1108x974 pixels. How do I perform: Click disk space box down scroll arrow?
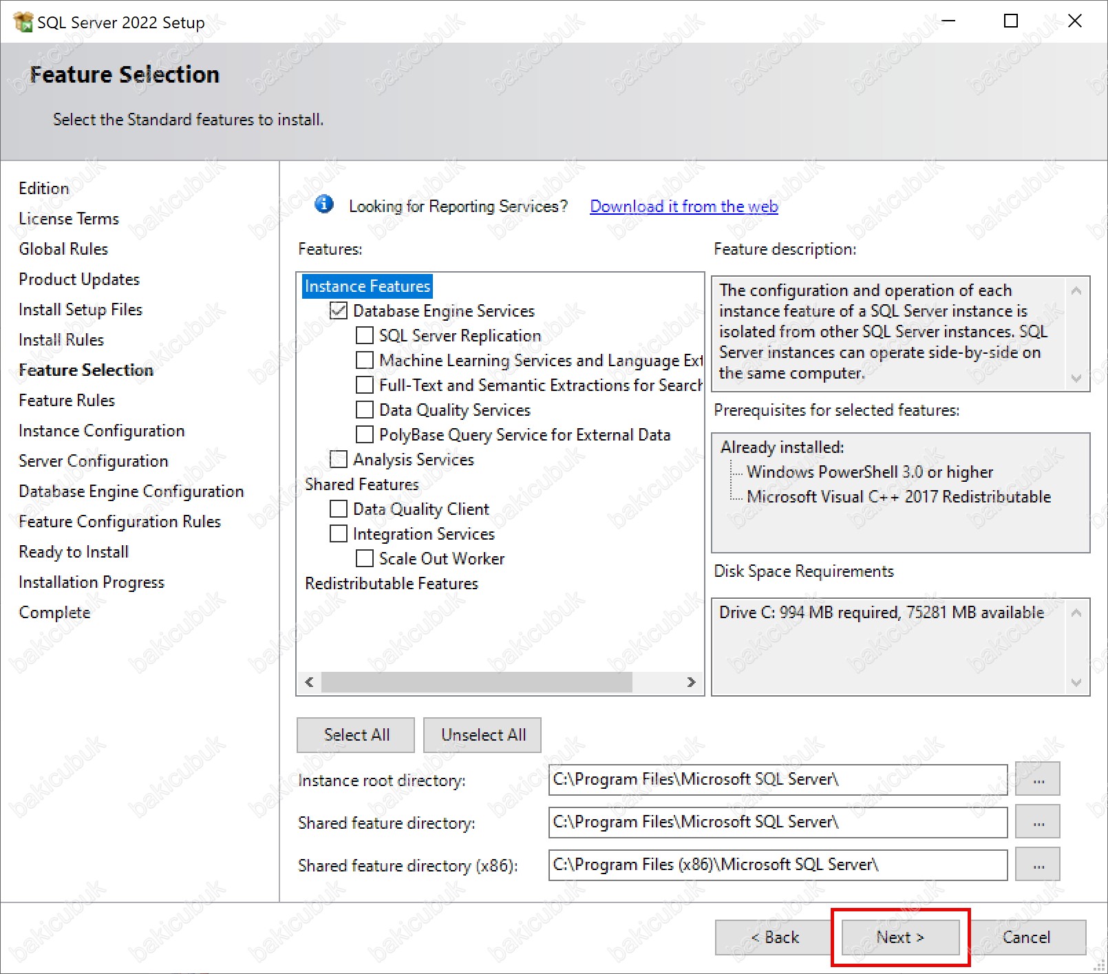[1076, 682]
